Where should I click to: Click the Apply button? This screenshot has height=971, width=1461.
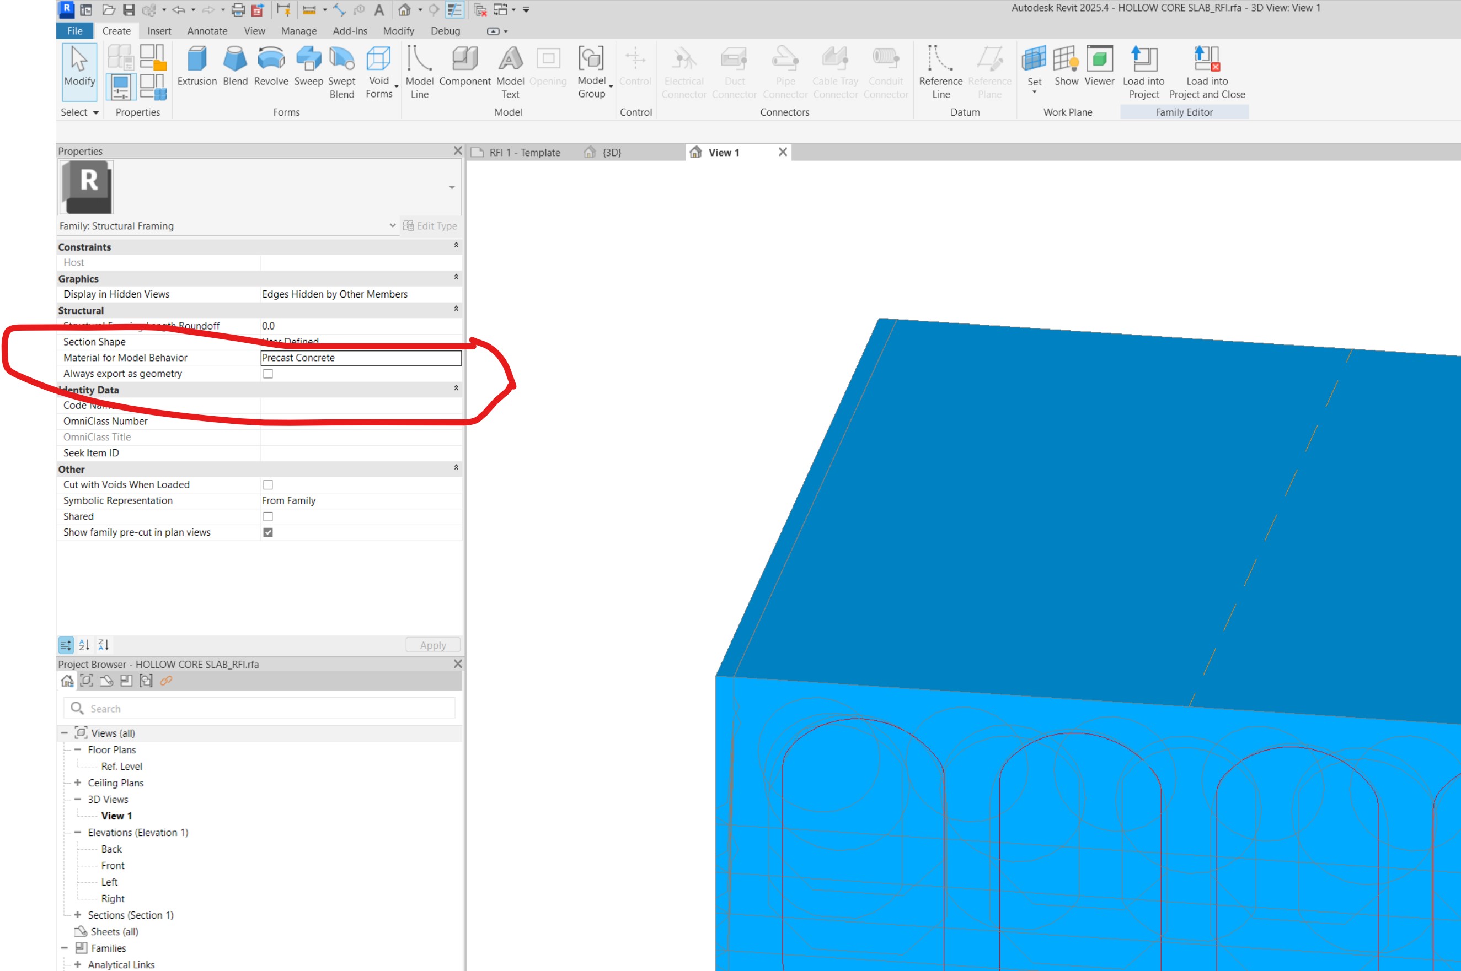tap(432, 645)
